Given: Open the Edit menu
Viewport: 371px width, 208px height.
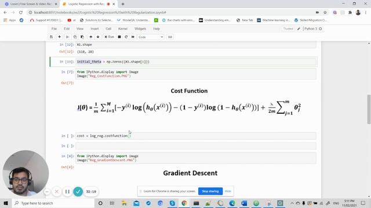Looking at the screenshot, I should coord(67,29).
